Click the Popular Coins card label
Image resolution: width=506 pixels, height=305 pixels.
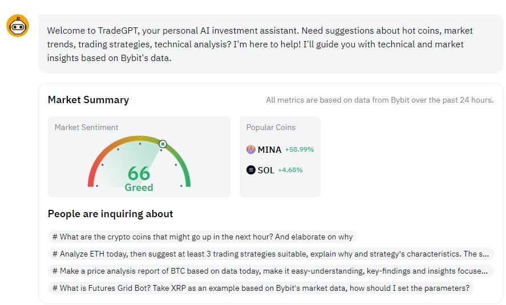pyautogui.click(x=271, y=127)
